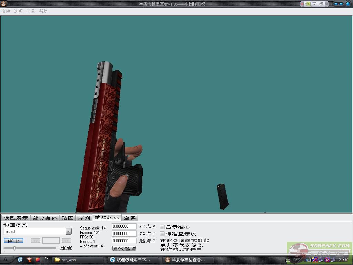Open the Sogou browser taskbar item

point(133,260)
